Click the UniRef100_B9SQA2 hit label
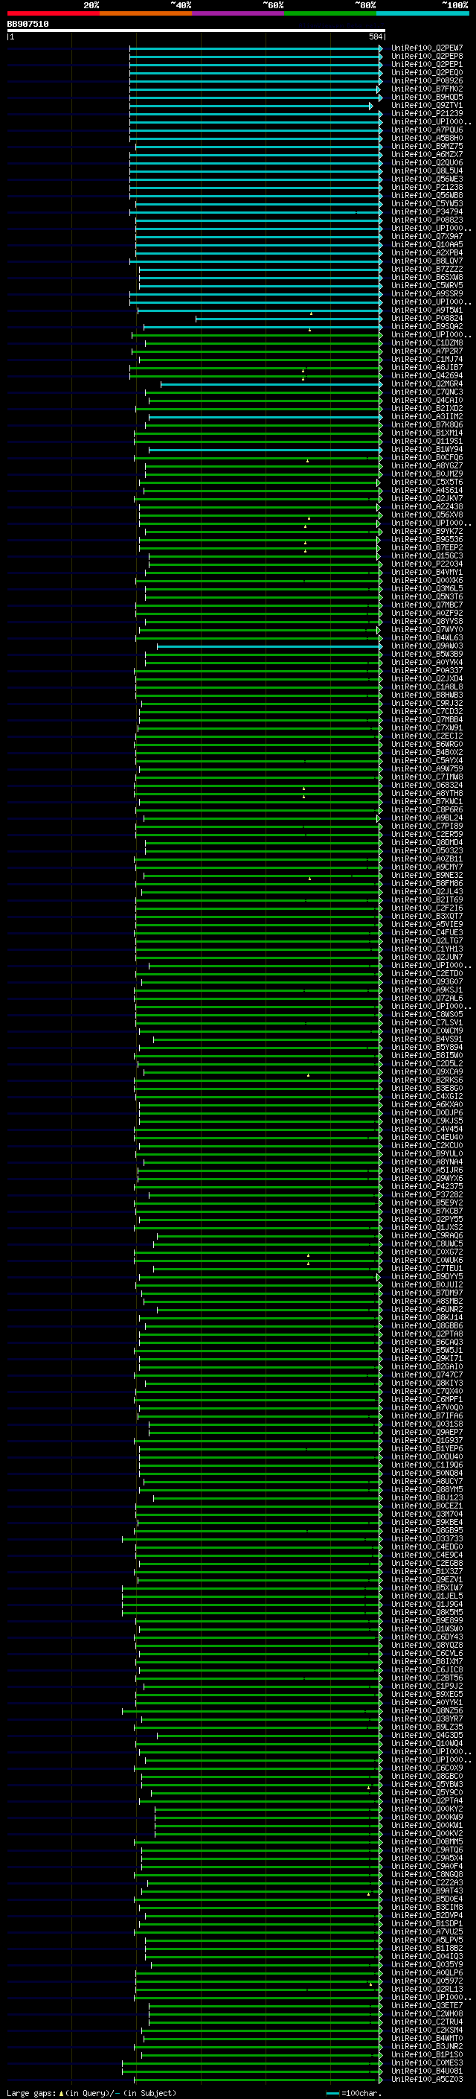This screenshot has height=2099, width=476. pyautogui.click(x=427, y=327)
